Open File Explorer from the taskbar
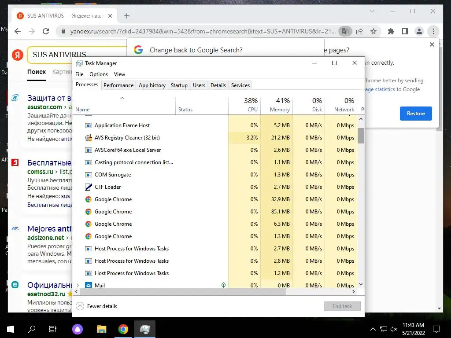The image size is (451, 338). [x=101, y=329]
